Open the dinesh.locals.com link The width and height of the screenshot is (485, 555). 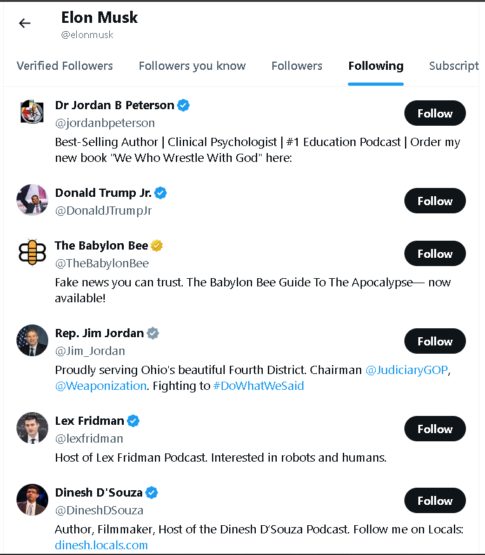101,545
